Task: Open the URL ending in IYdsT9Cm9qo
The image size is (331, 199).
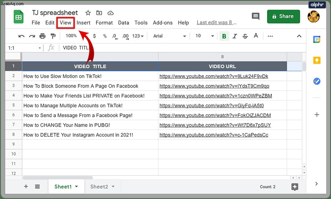Action: pos(214,86)
